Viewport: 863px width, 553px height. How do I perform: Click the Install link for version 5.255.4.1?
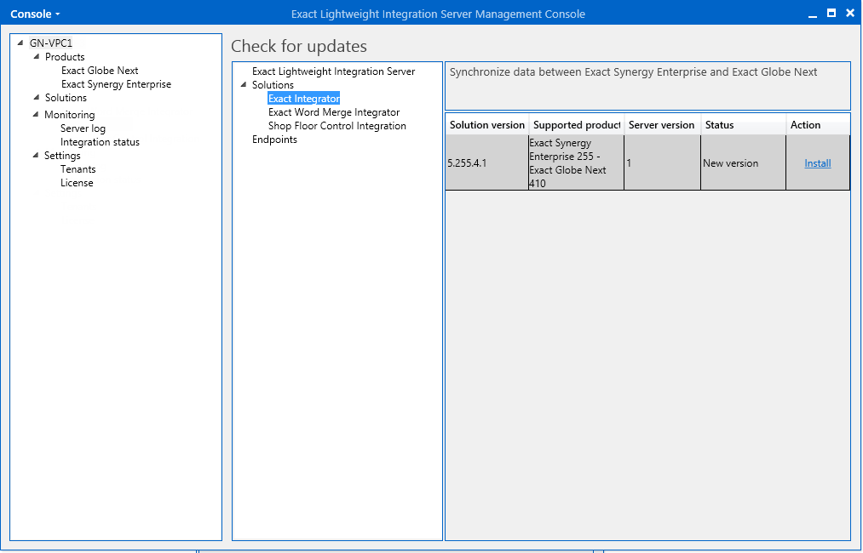click(818, 163)
